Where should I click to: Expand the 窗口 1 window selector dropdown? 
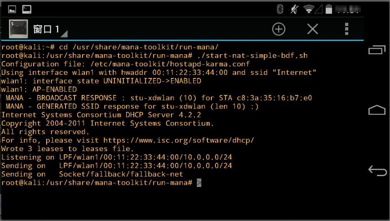(64, 34)
